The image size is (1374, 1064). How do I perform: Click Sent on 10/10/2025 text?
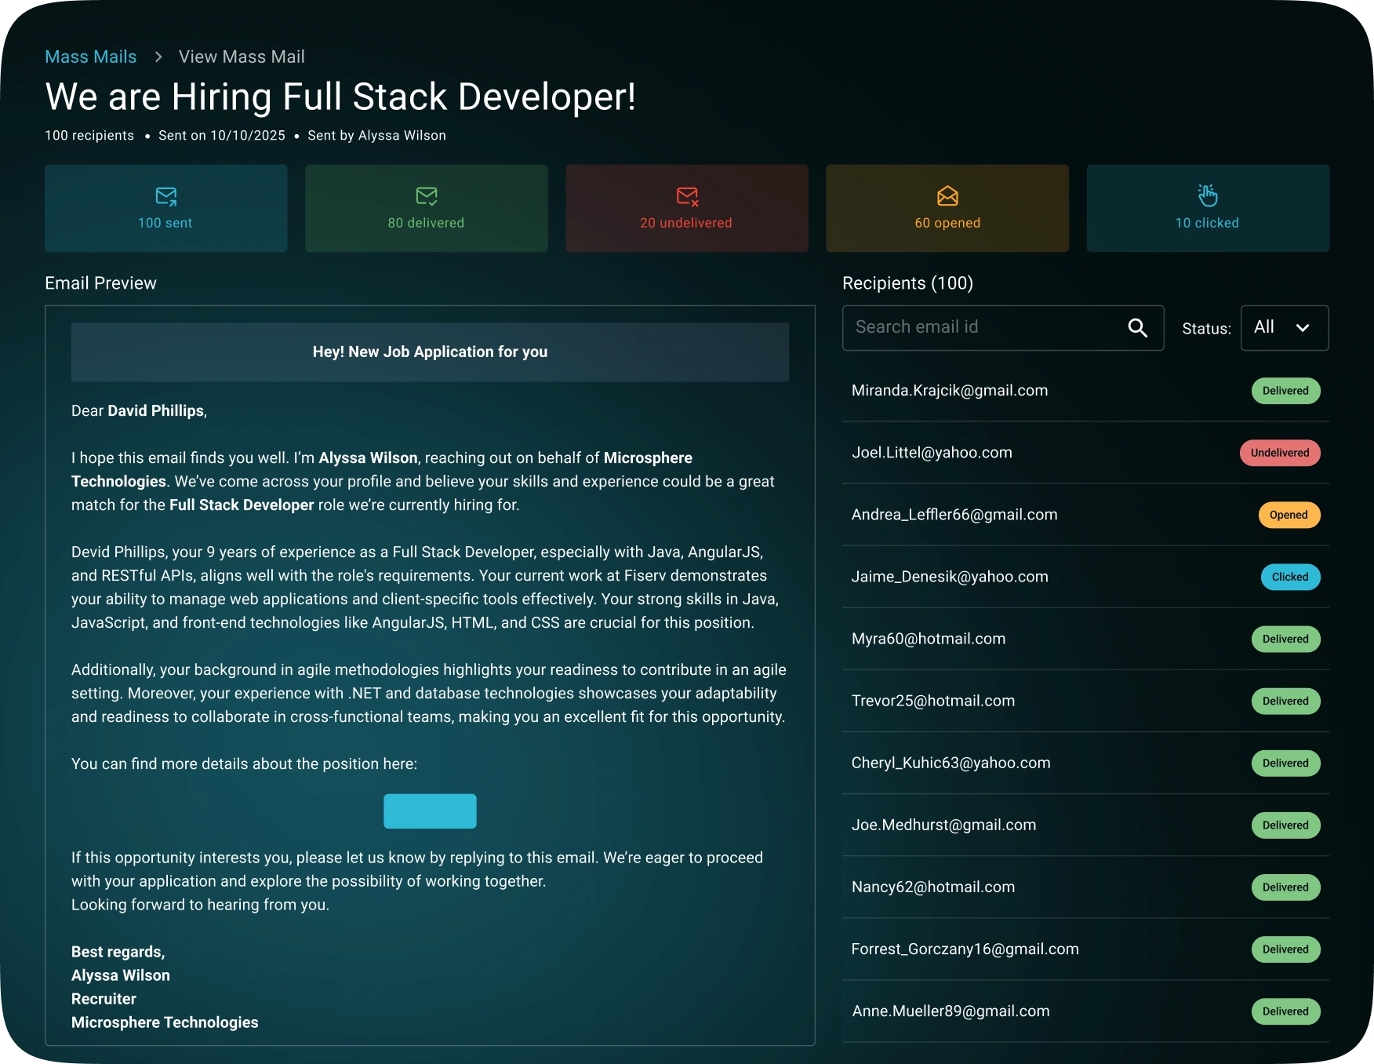click(222, 135)
